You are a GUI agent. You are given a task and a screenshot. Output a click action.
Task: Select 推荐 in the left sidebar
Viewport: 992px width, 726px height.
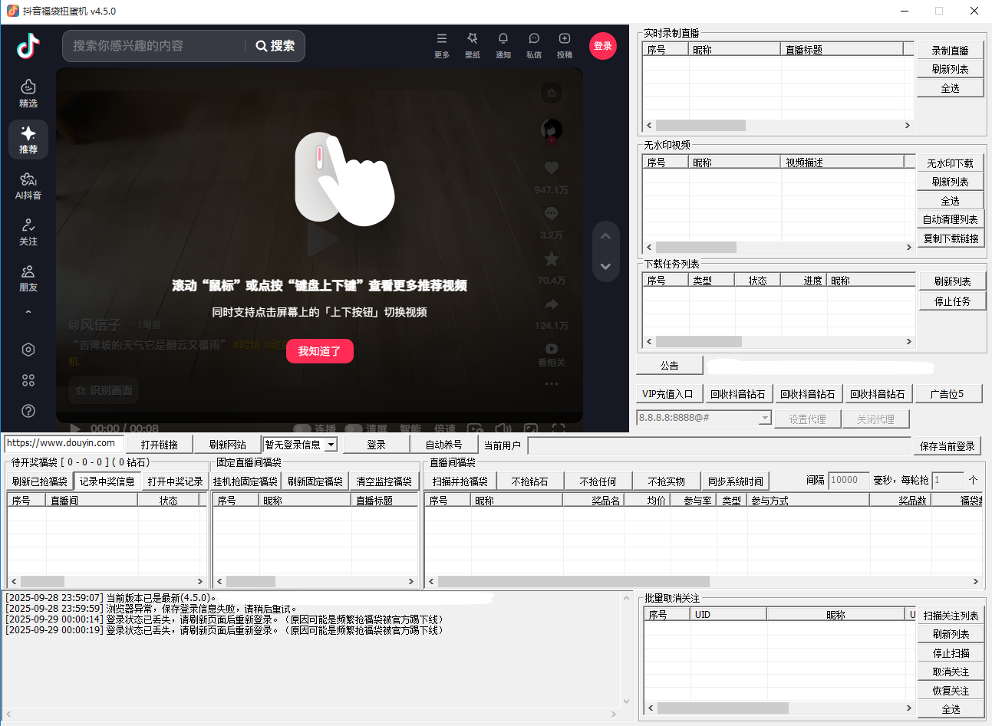point(28,140)
